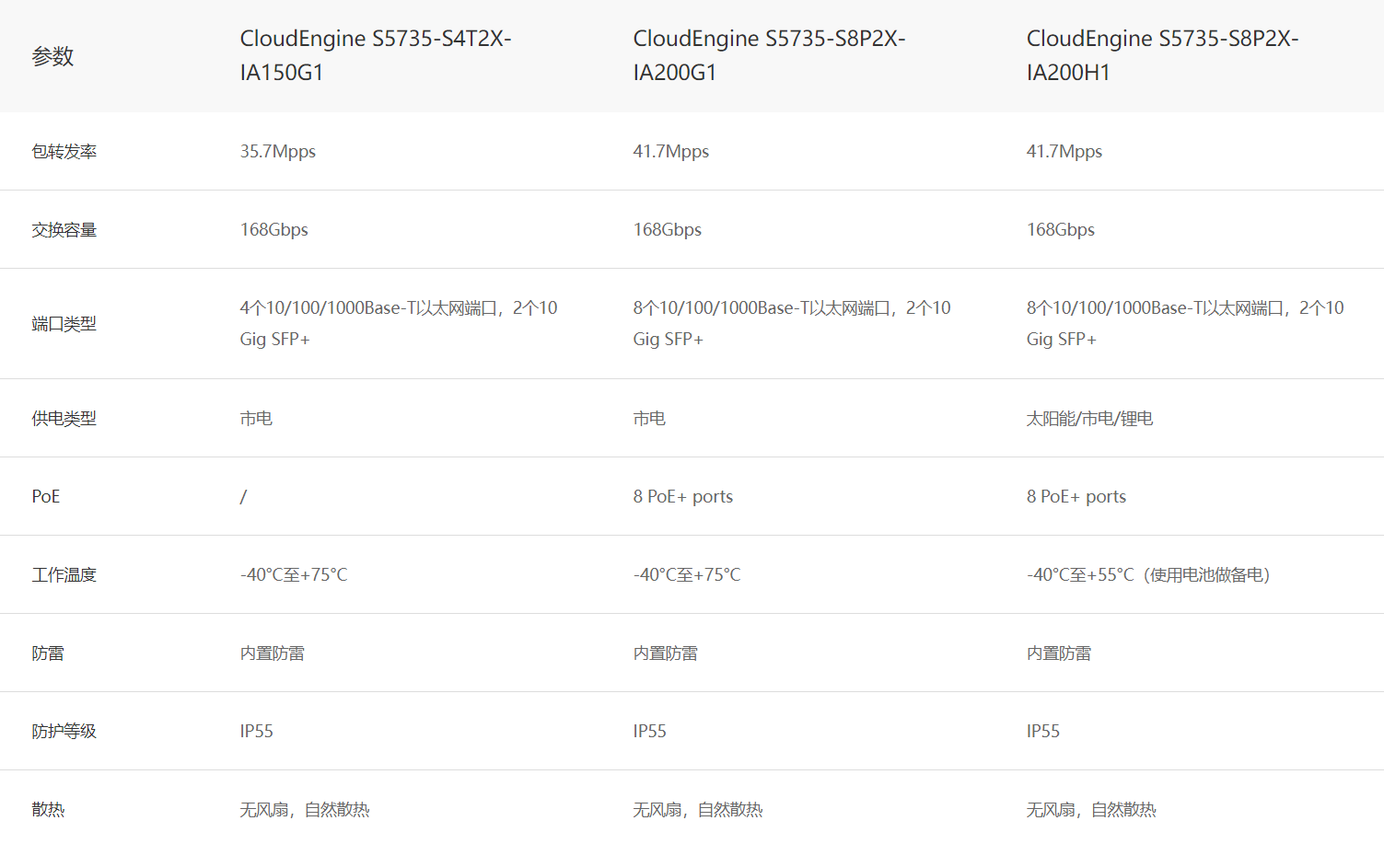Click the 防雷 row label
Image resolution: width=1384 pixels, height=844 pixels.
point(48,653)
